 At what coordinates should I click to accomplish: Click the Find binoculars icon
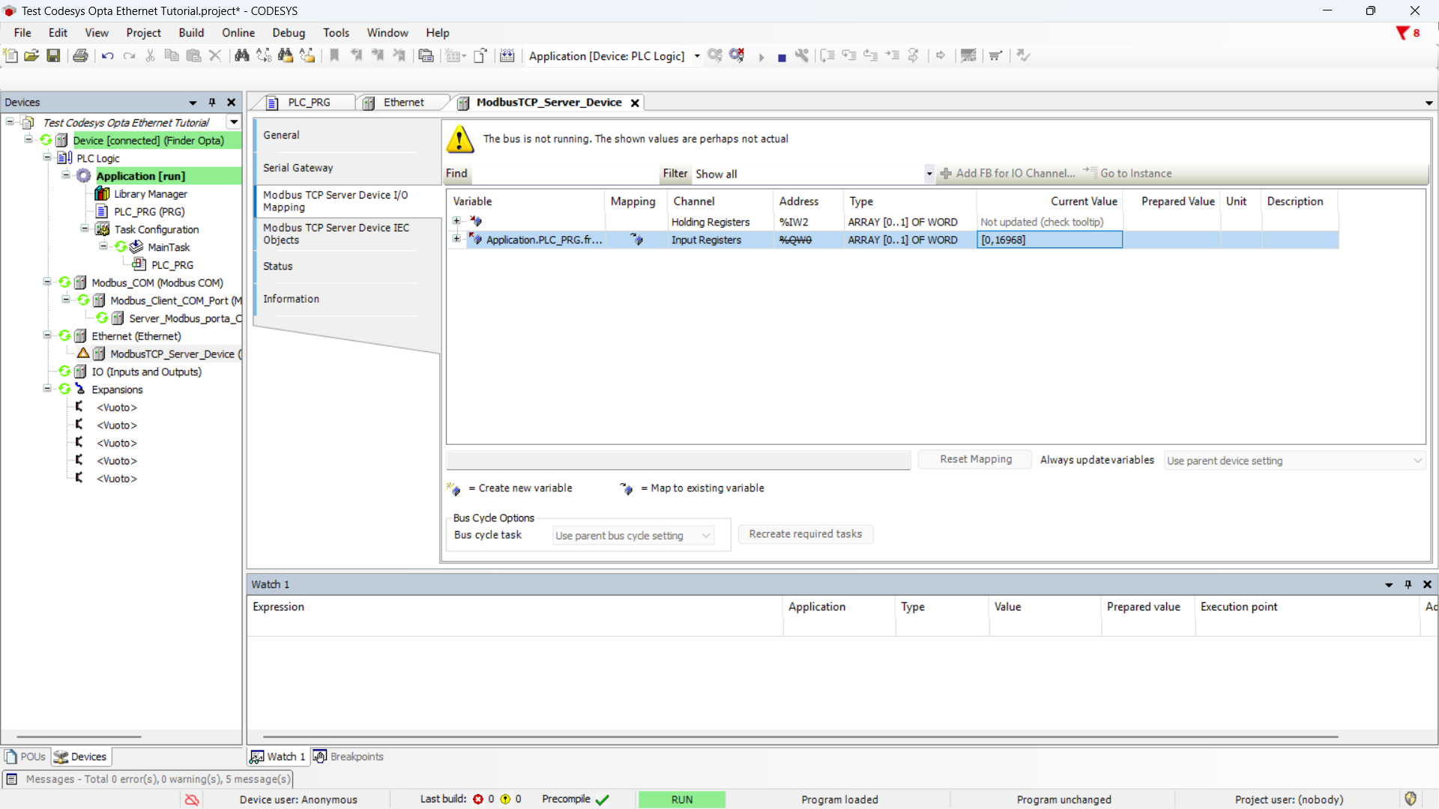pyautogui.click(x=241, y=55)
